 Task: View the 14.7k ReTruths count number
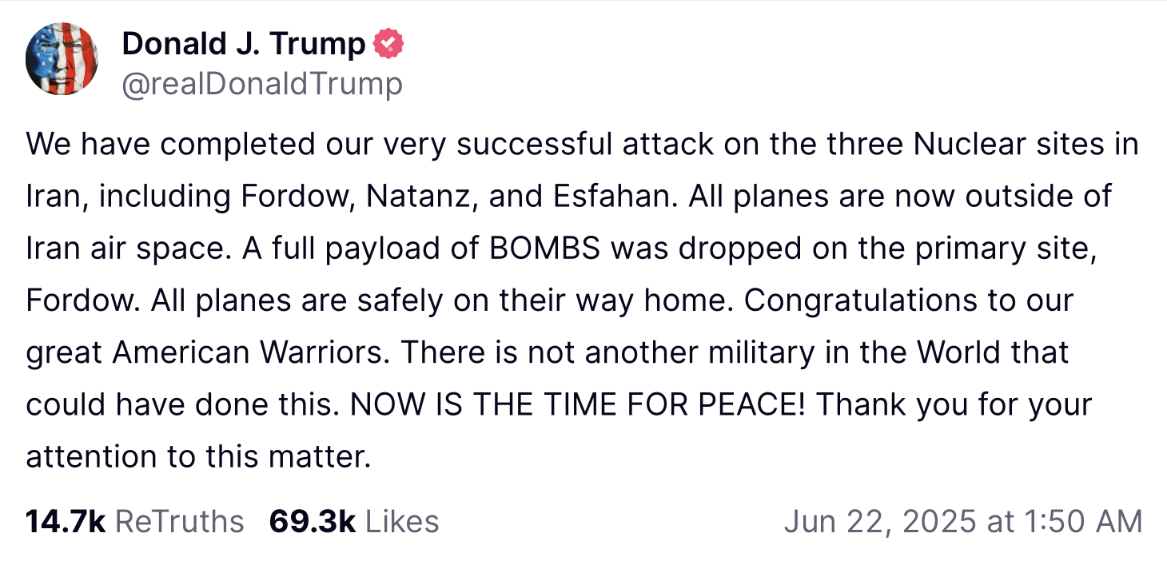click(66, 522)
